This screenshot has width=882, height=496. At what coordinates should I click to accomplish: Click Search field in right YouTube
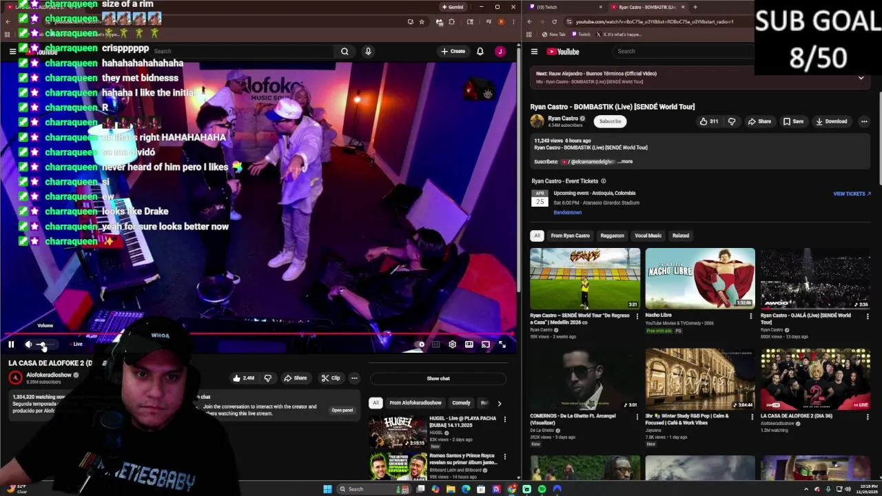tap(682, 51)
